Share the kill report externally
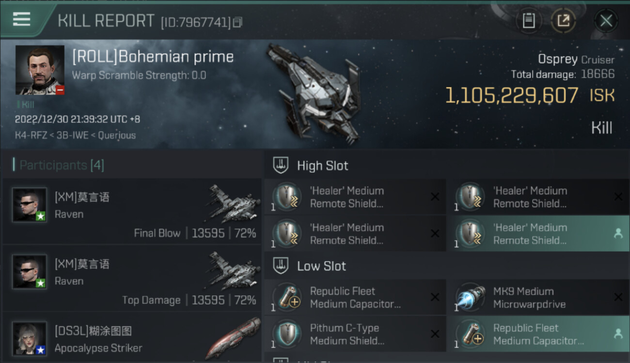This screenshot has width=630, height=363. [563, 20]
